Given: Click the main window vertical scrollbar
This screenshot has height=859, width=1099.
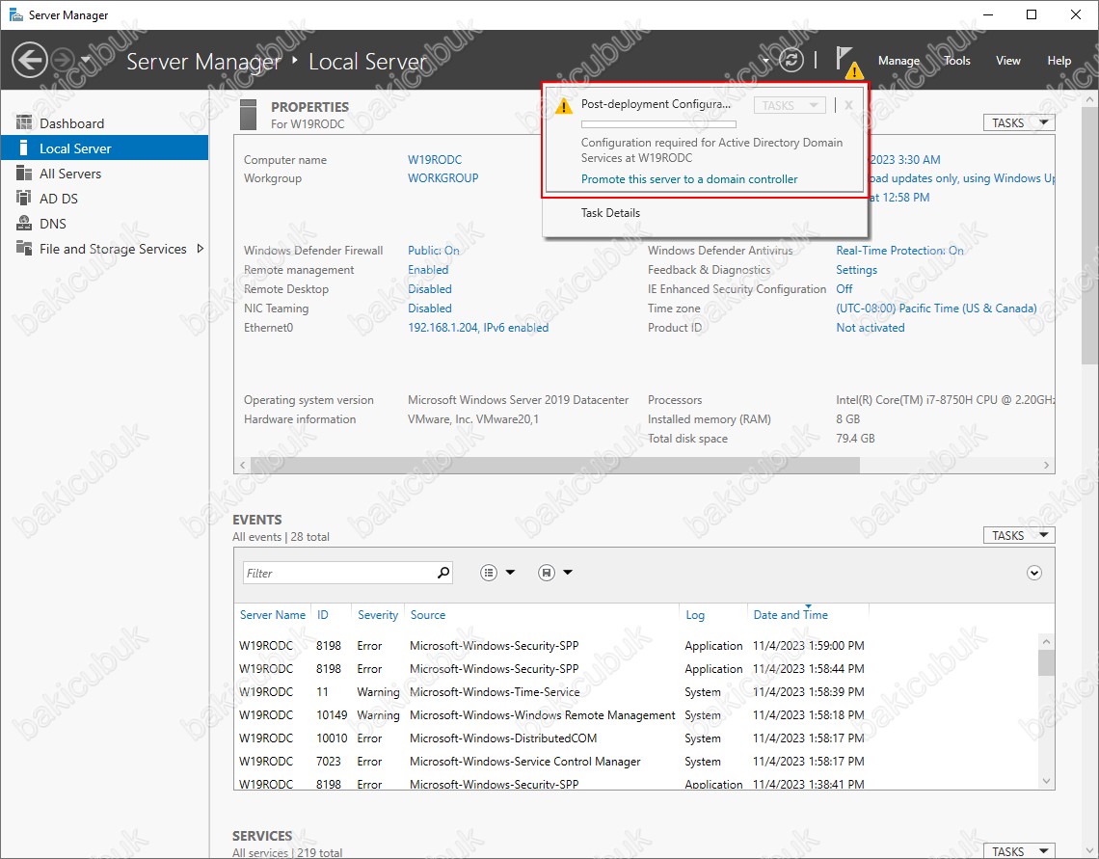Looking at the screenshot, I should click(x=1092, y=234).
